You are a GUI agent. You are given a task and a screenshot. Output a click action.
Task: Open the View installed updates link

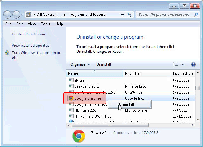pos(30,46)
